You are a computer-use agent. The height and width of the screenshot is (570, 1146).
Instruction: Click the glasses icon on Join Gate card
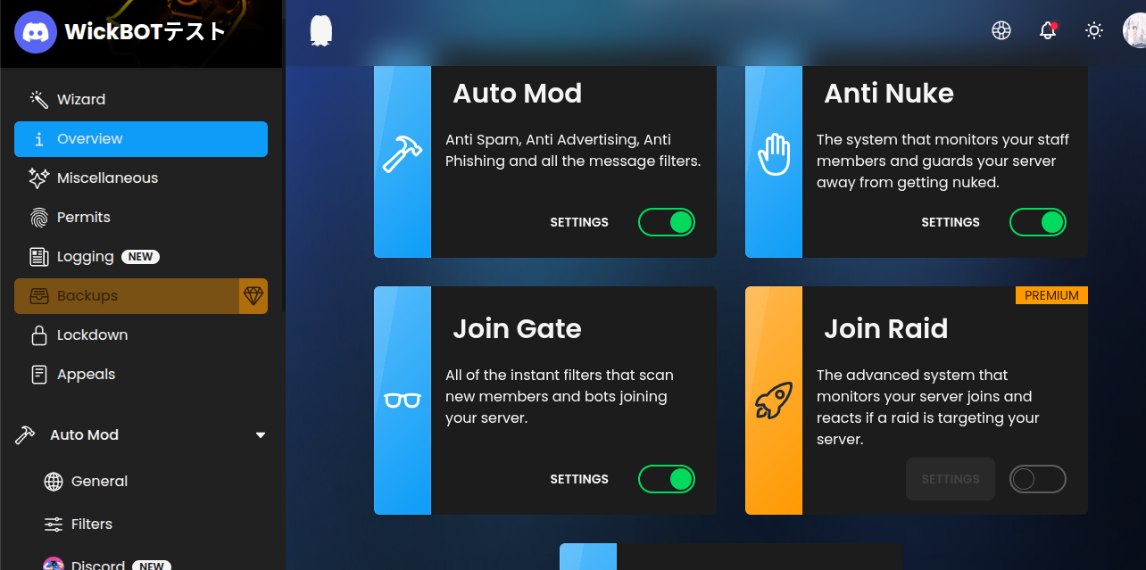(403, 401)
